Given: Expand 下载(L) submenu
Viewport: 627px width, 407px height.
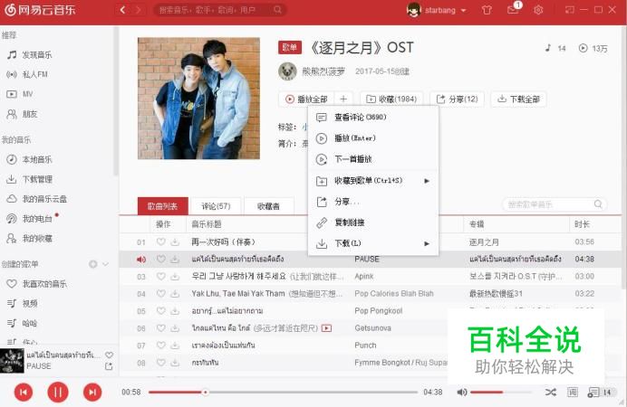Looking at the screenshot, I should pyautogui.click(x=372, y=243).
